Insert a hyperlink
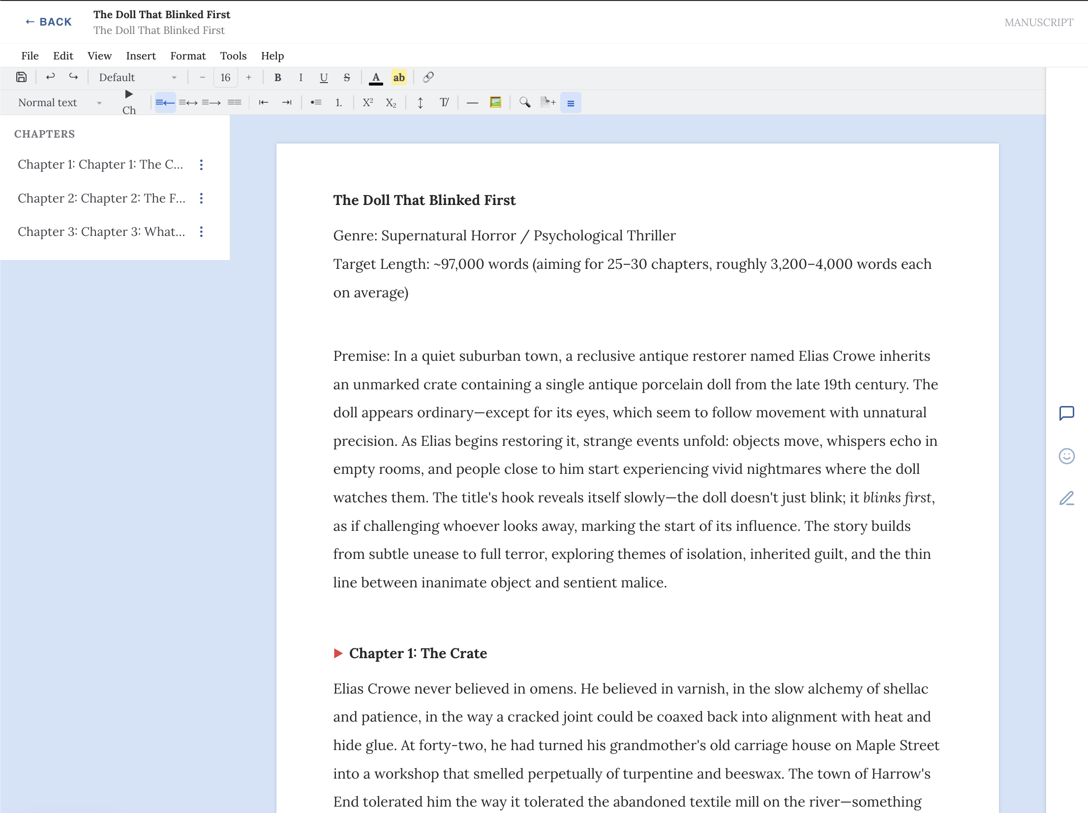 427,77
